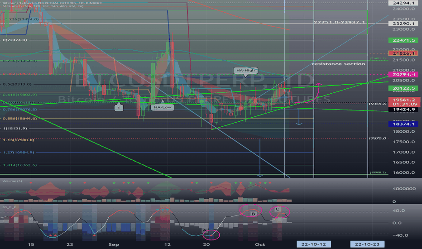
Task: Click the blue 18374.1 price label
Action: (x=403, y=124)
